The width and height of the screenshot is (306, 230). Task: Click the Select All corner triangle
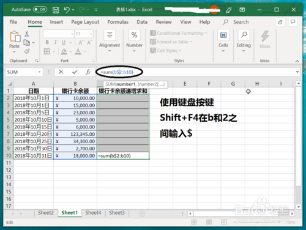[x=9, y=84]
